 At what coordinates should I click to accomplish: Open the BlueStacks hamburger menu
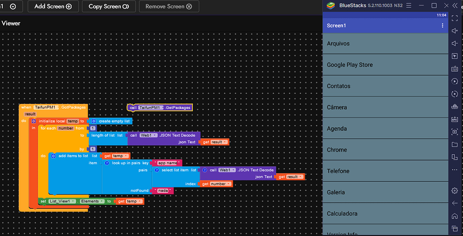(409, 5)
